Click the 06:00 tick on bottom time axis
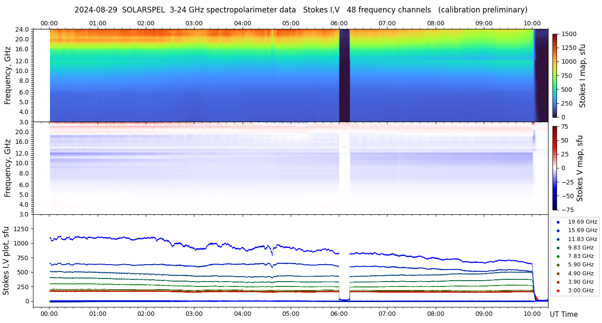 pos(339,314)
